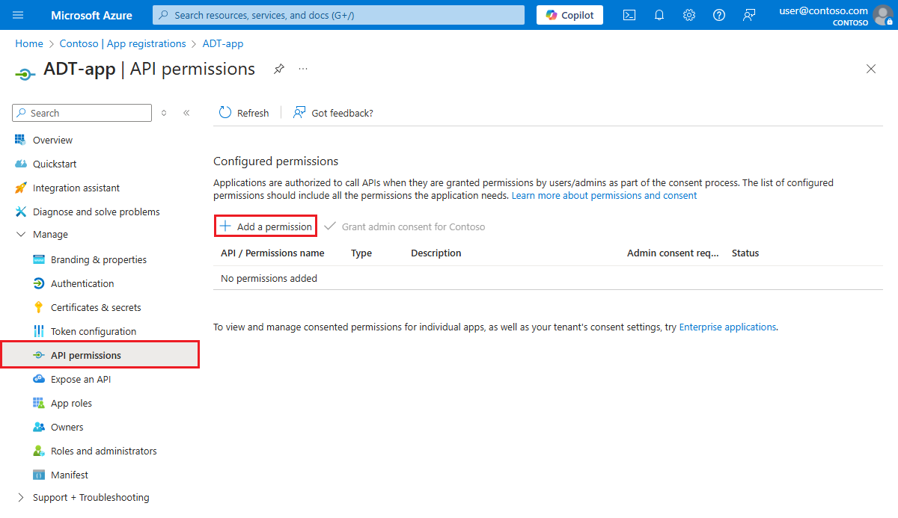Open the Enterprise applications link
Screen dimensions: 898x518
click(727, 327)
